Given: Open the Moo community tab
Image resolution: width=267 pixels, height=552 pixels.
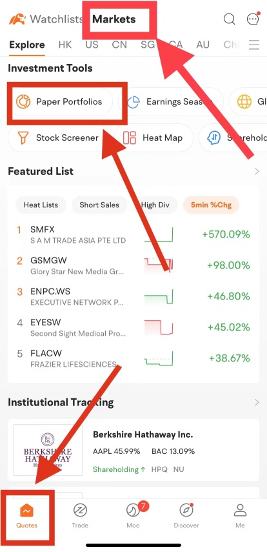Looking at the screenshot, I should [133, 516].
